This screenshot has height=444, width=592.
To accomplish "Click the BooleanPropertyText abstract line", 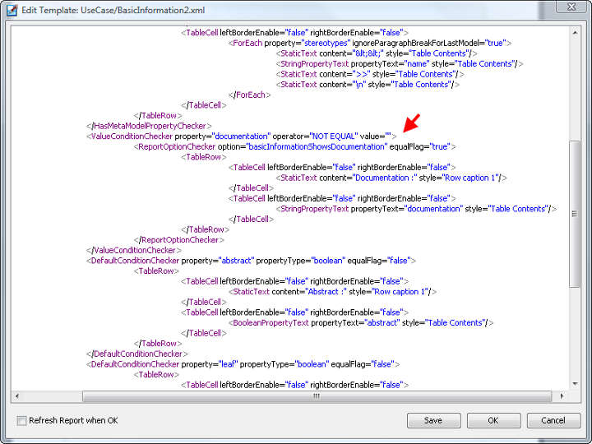I will click(361, 323).
